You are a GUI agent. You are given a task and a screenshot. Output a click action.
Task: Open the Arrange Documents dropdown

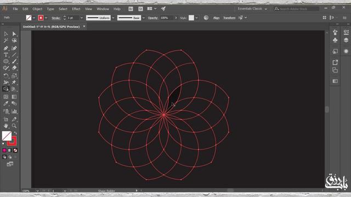click(152, 9)
